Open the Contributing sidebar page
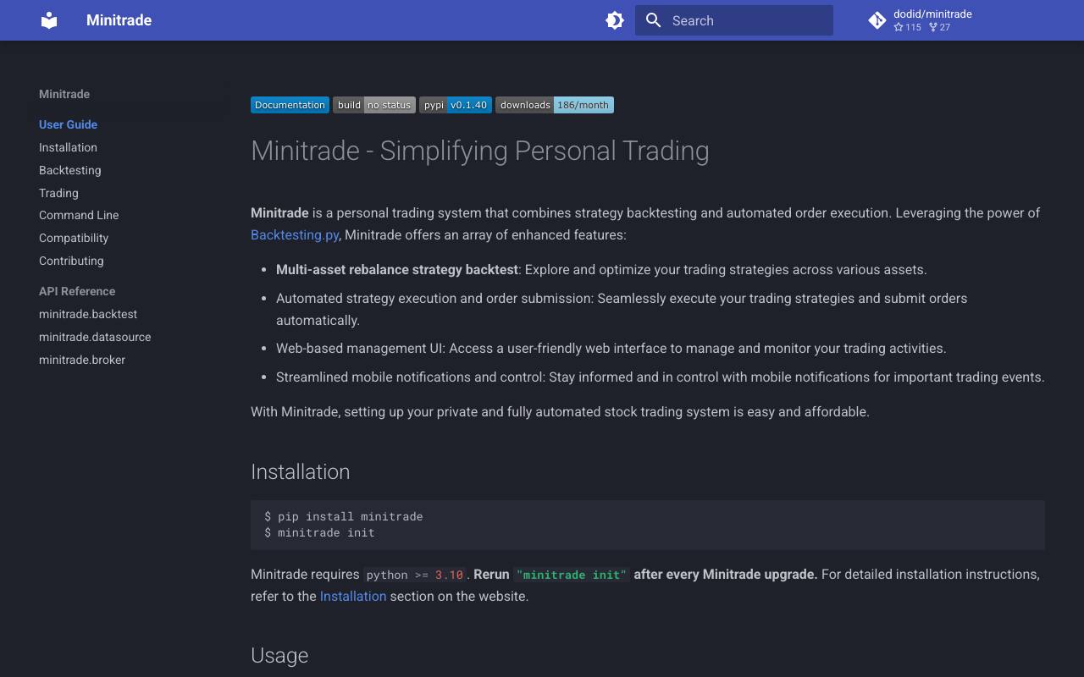 [x=71, y=261]
